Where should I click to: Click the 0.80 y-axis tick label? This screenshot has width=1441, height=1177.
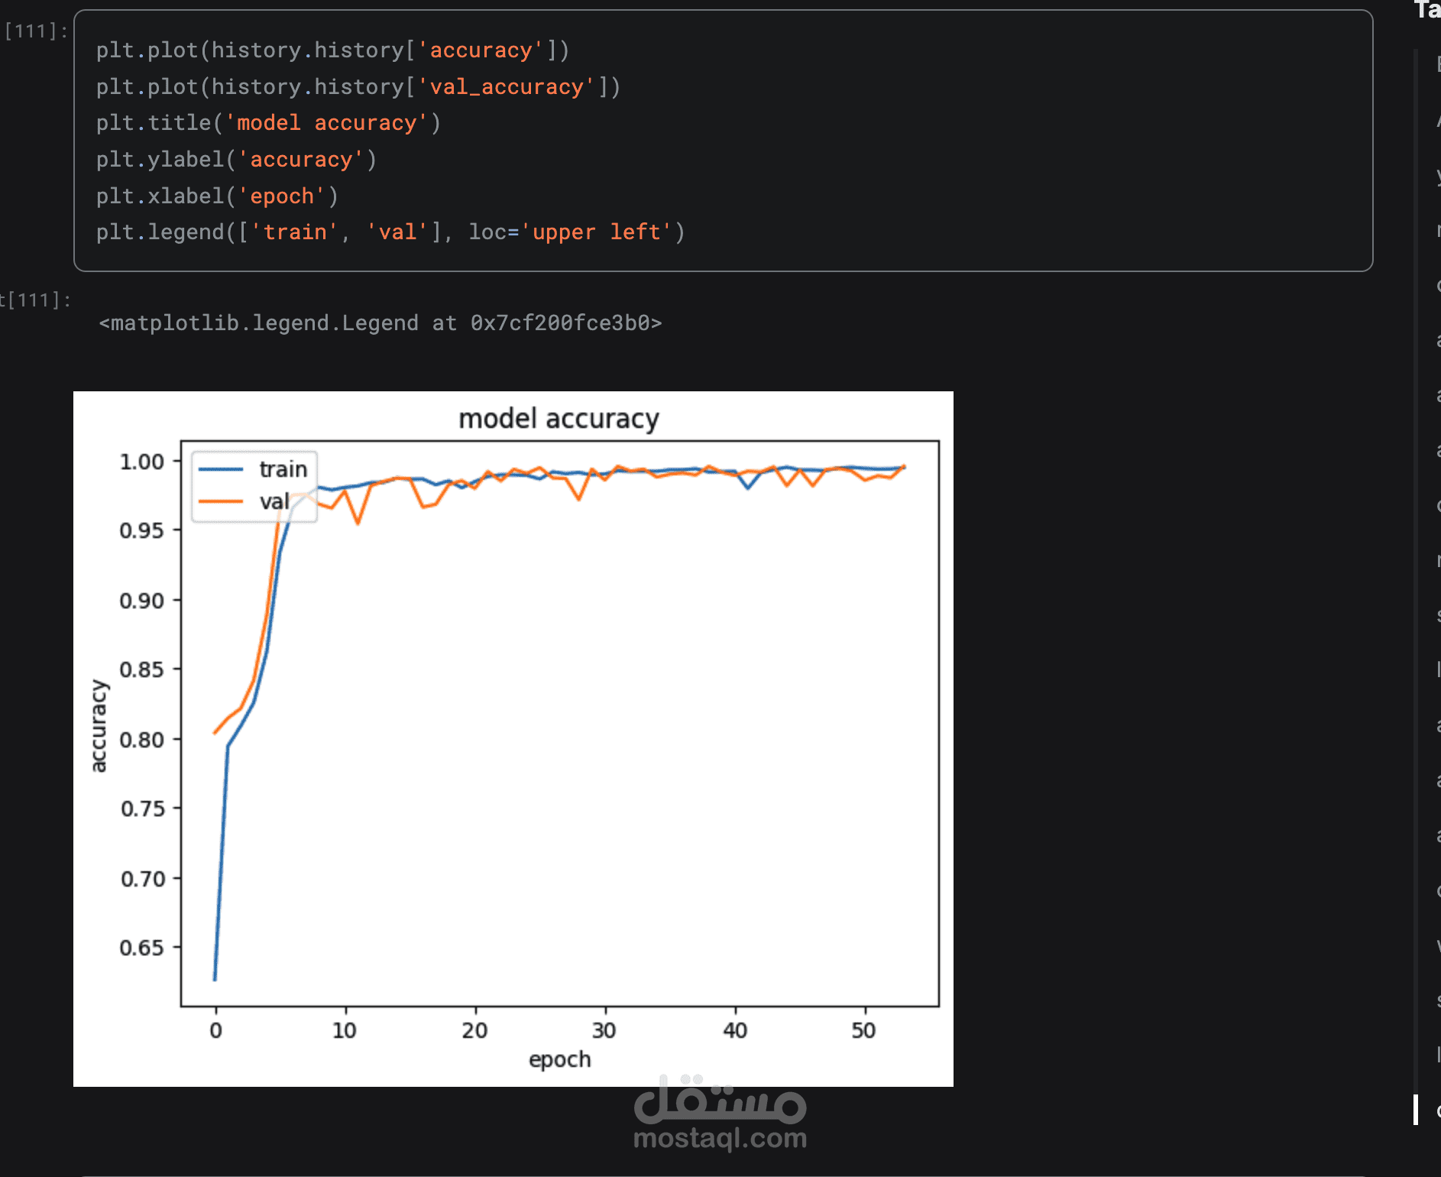click(142, 740)
